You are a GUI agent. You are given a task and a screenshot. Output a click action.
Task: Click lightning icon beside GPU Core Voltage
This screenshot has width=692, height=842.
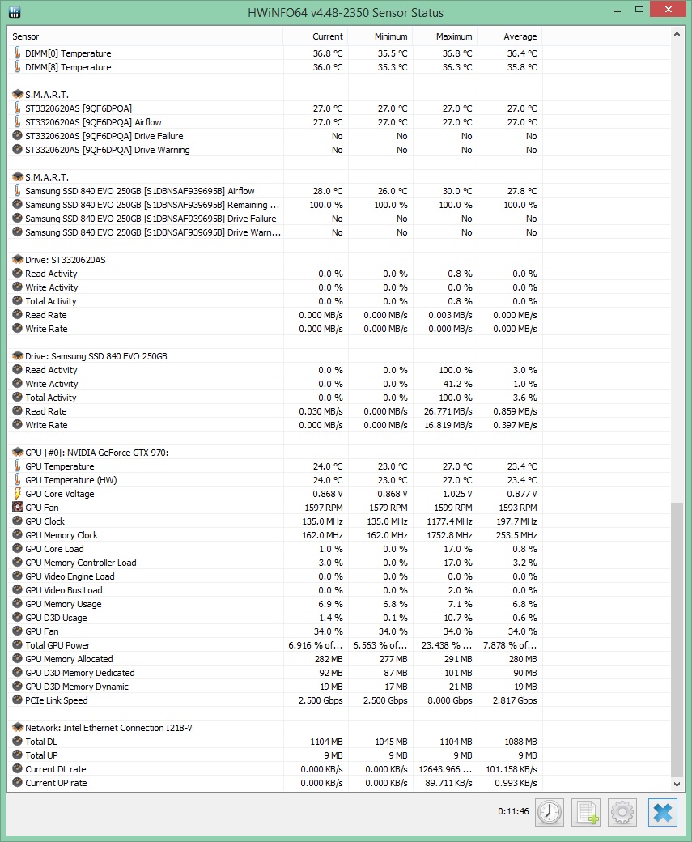pyautogui.click(x=17, y=494)
